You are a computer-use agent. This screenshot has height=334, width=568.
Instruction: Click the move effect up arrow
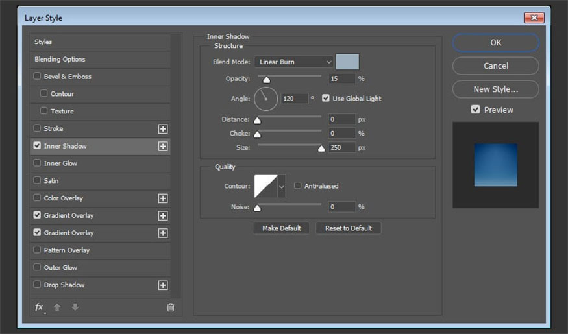[x=57, y=307]
